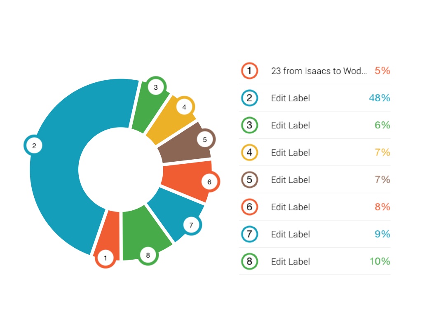Select the number 6 legend badge
This screenshot has height=316, width=422.
pyautogui.click(x=249, y=207)
